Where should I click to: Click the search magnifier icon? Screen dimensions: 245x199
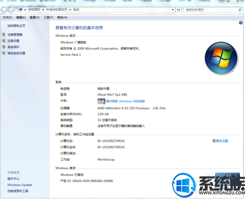click(240, 10)
